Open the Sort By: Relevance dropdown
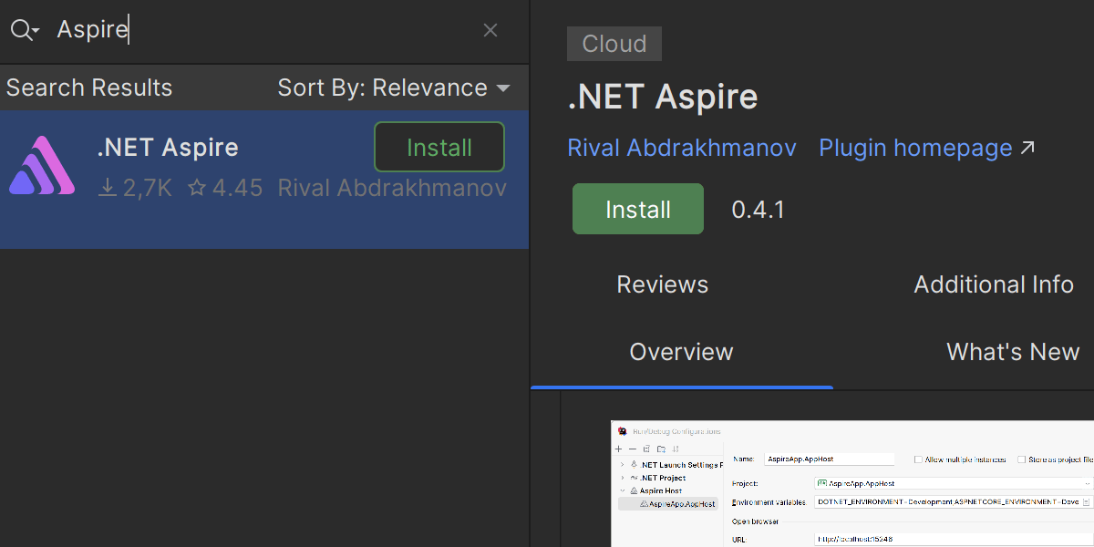This screenshot has height=547, width=1094. [x=394, y=88]
